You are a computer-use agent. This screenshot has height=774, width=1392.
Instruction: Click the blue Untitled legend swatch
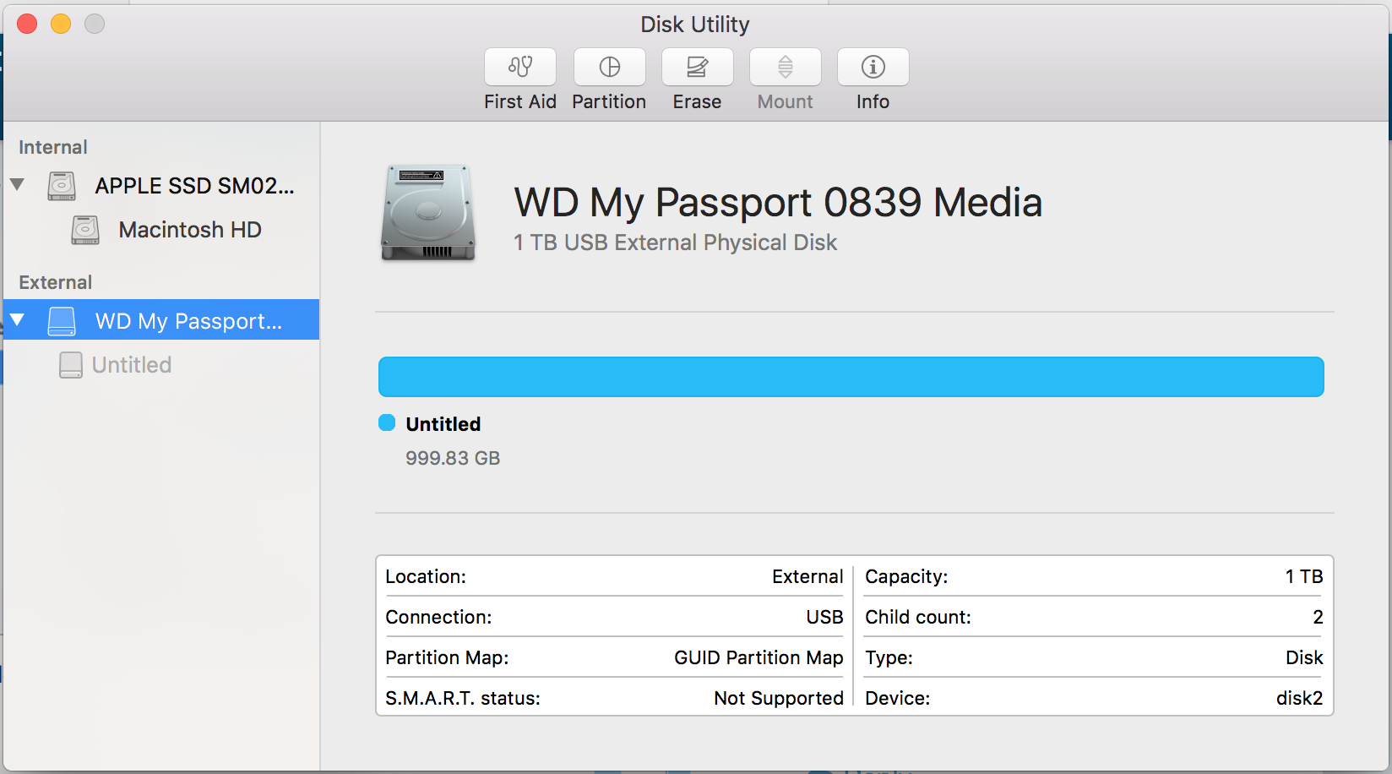click(x=387, y=422)
